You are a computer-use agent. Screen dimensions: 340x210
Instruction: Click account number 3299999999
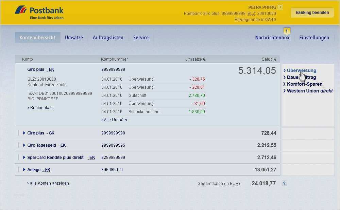coord(113,157)
